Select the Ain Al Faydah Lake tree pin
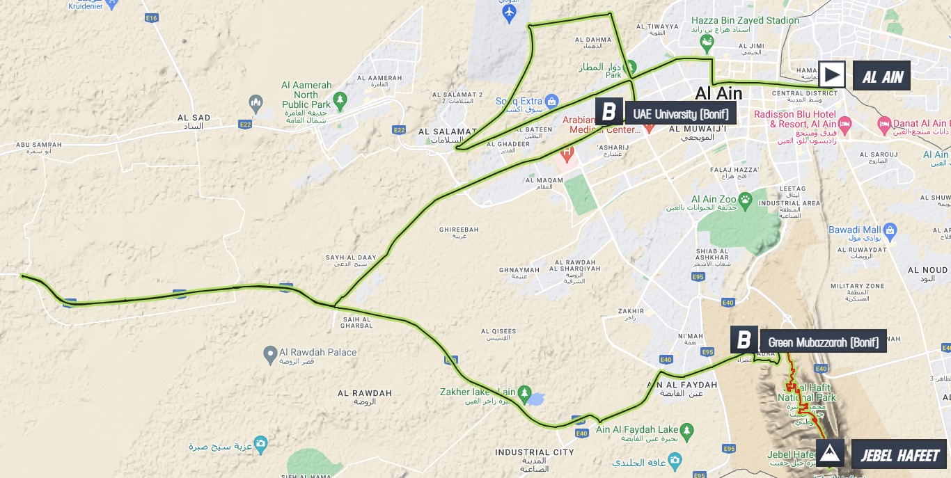 [x=687, y=431]
